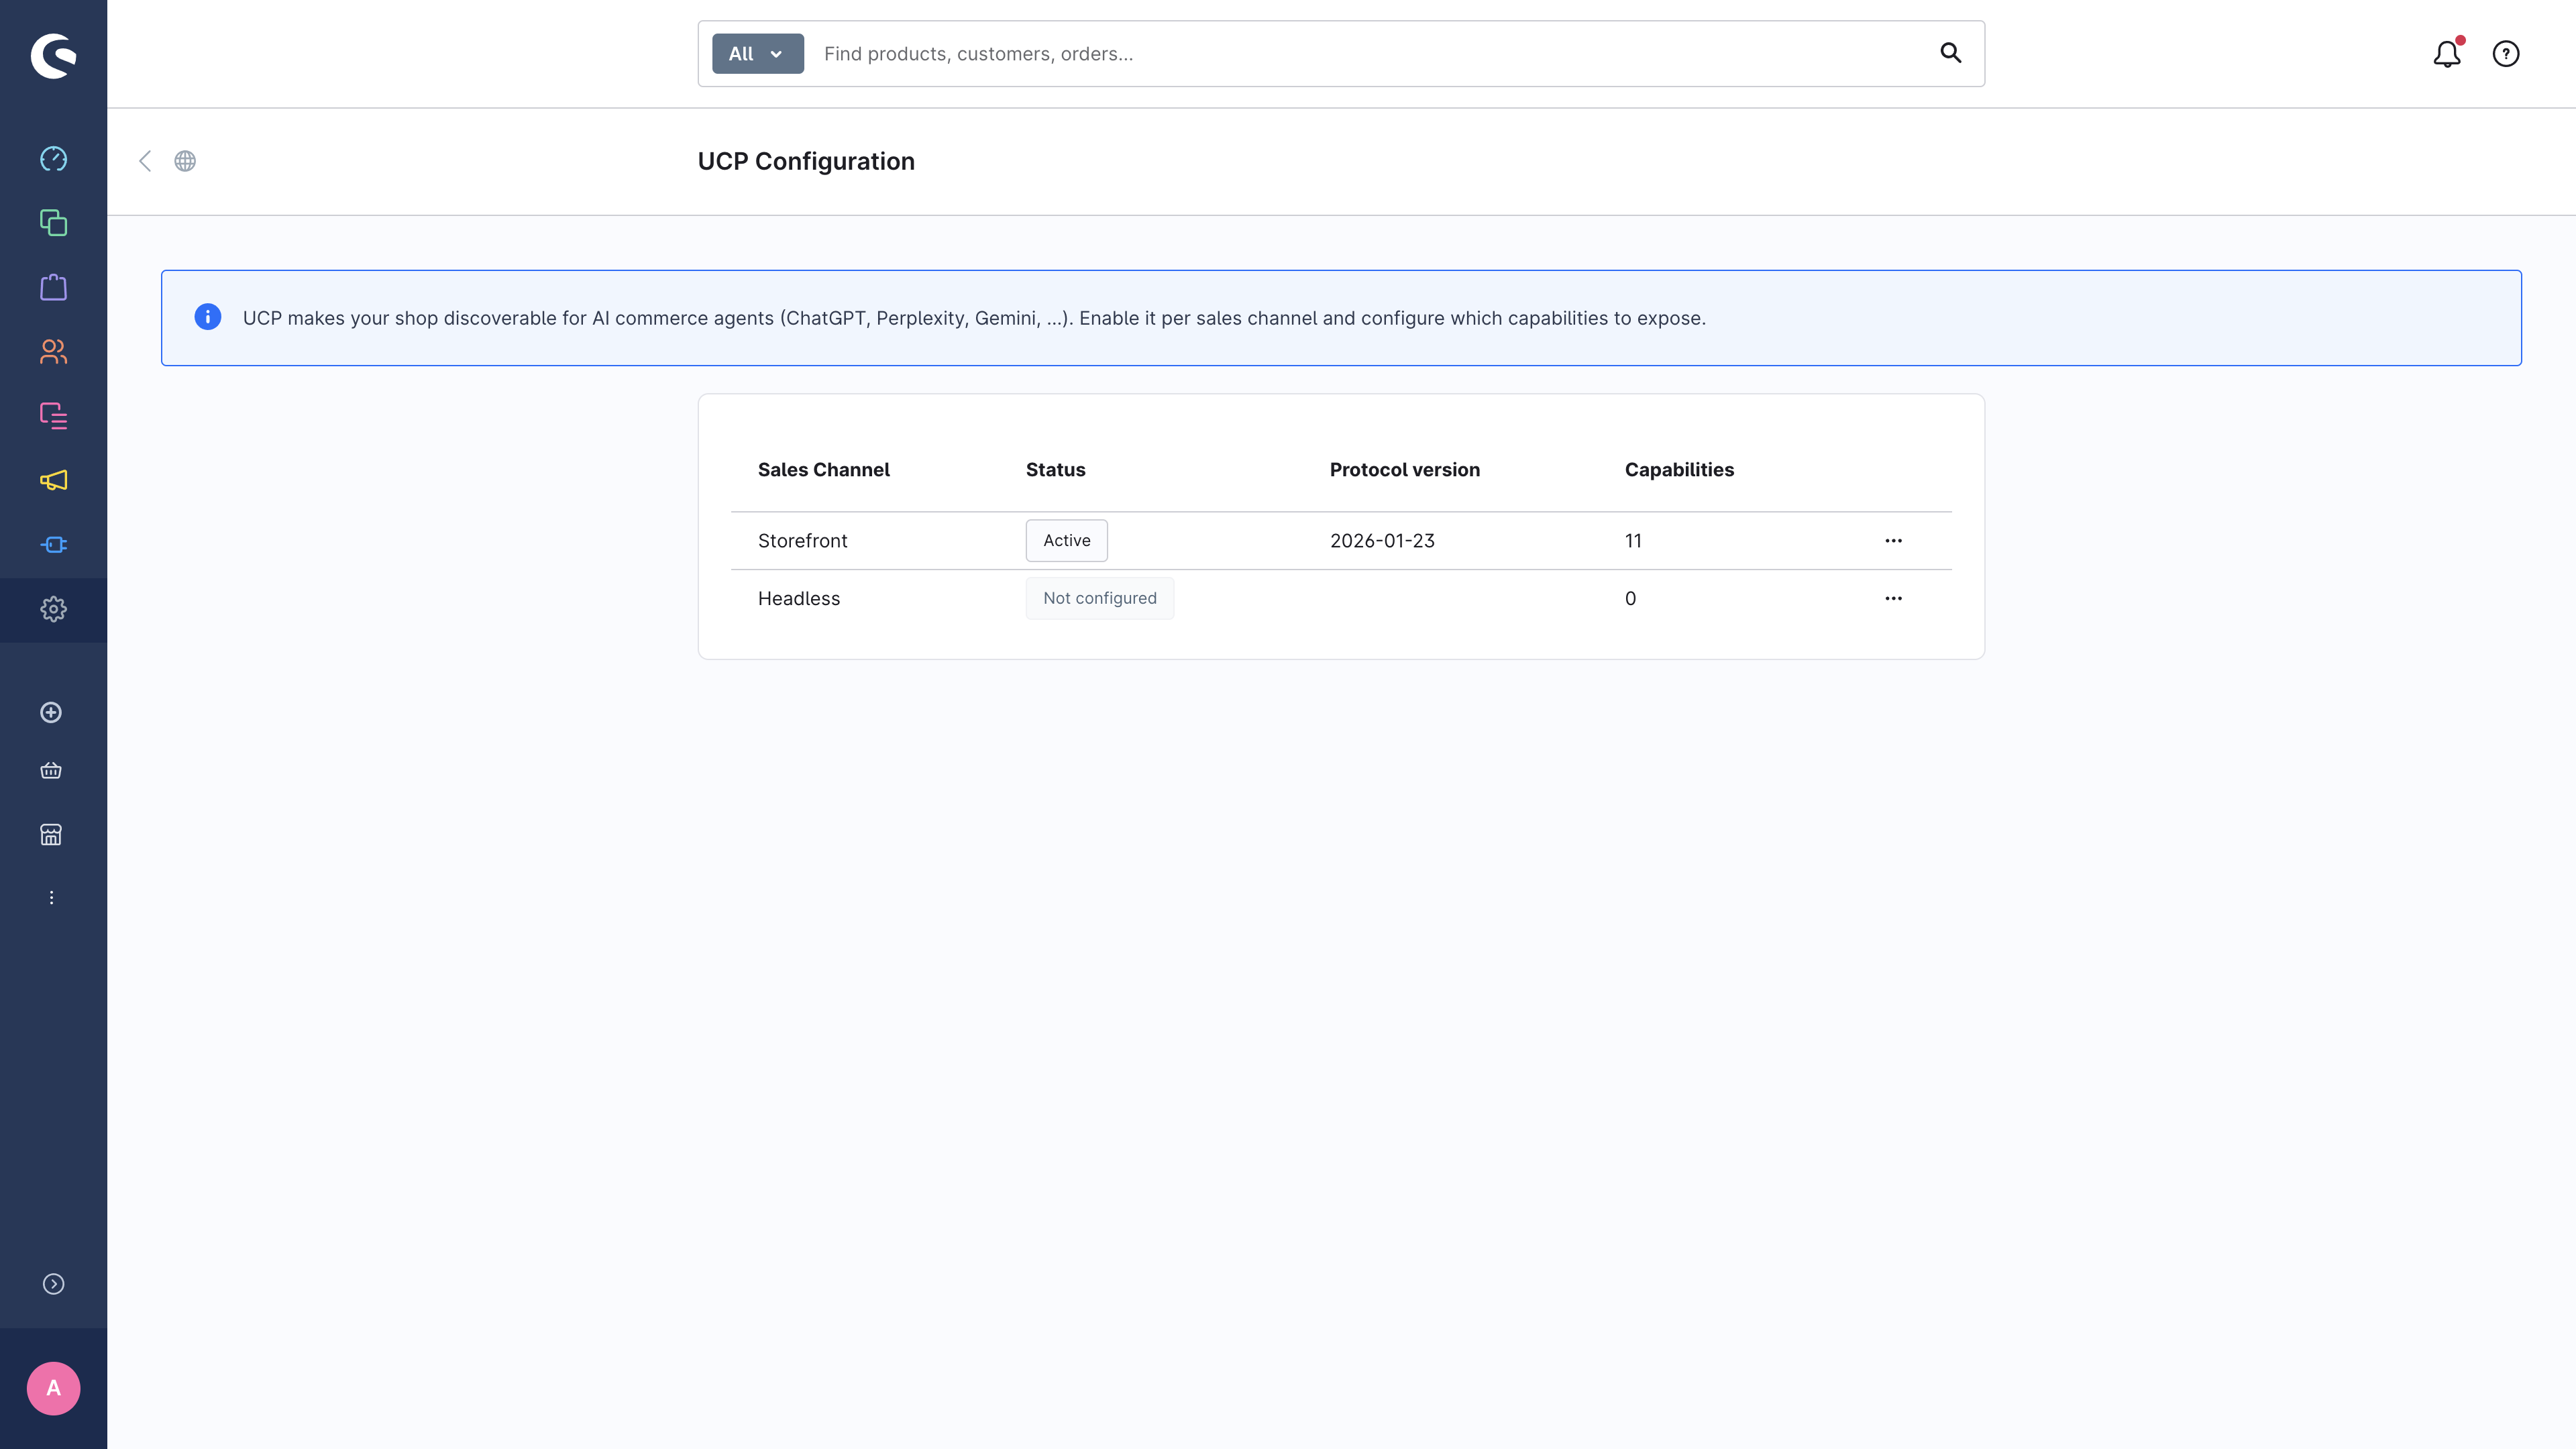Click the UCP Configuration page title
This screenshot has width=2576, height=1449.
click(806, 161)
